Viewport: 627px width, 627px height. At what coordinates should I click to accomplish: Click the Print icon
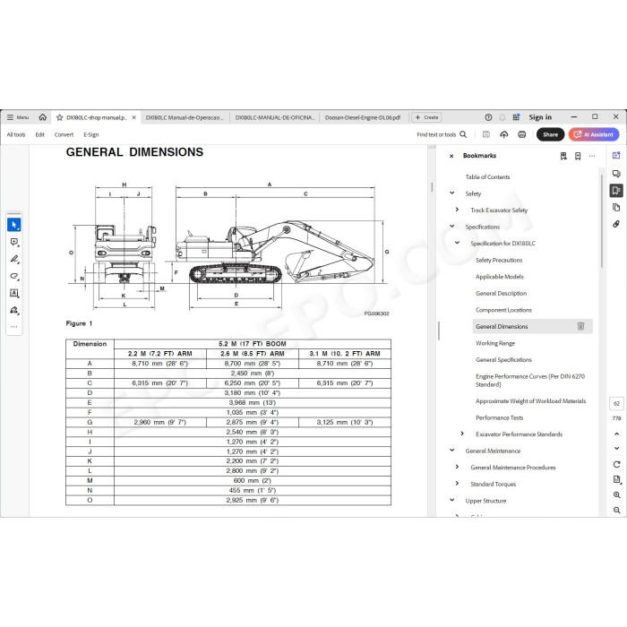point(522,134)
